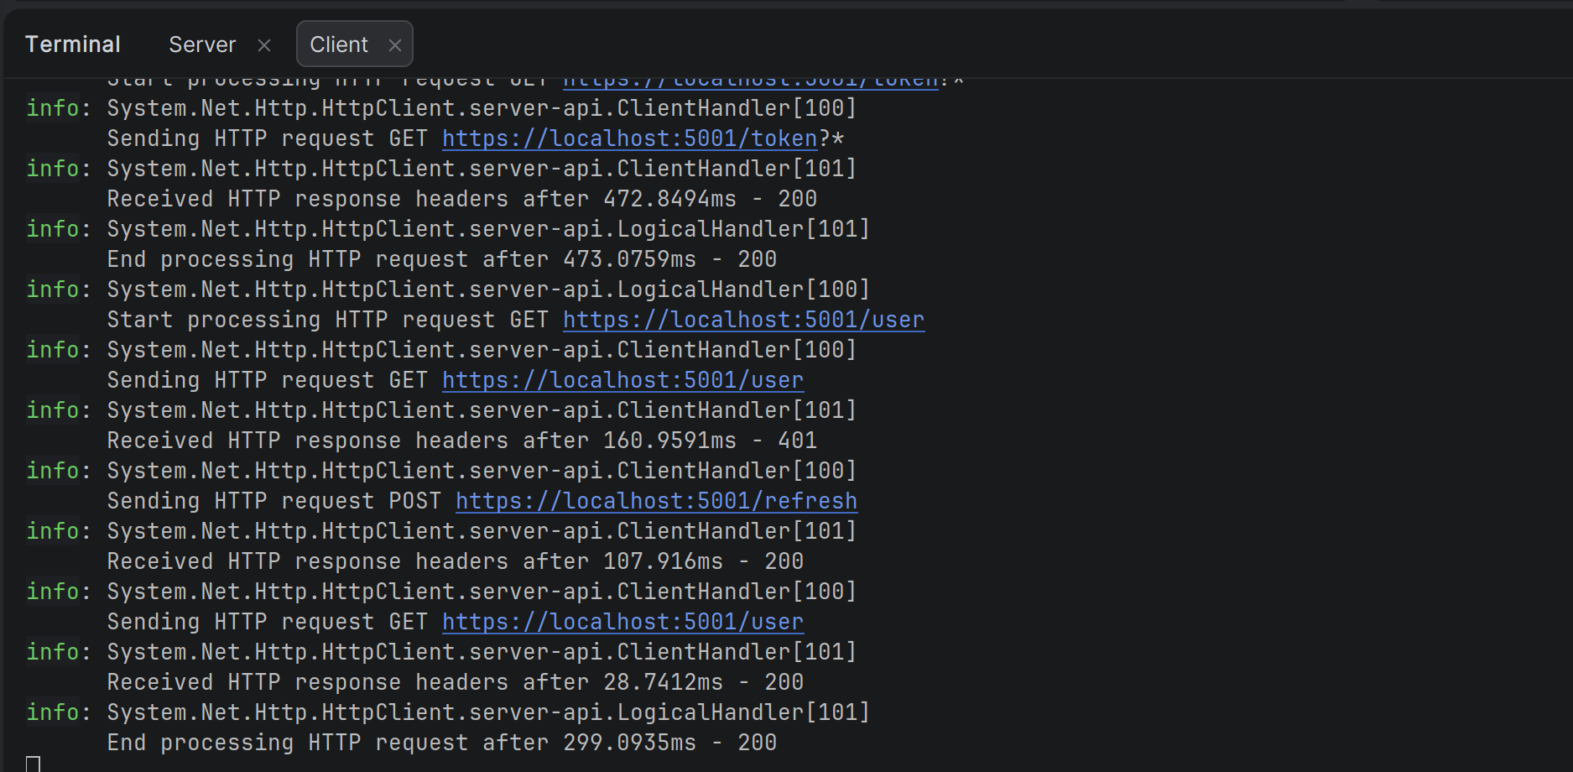Click the 401 status code text

click(x=797, y=441)
